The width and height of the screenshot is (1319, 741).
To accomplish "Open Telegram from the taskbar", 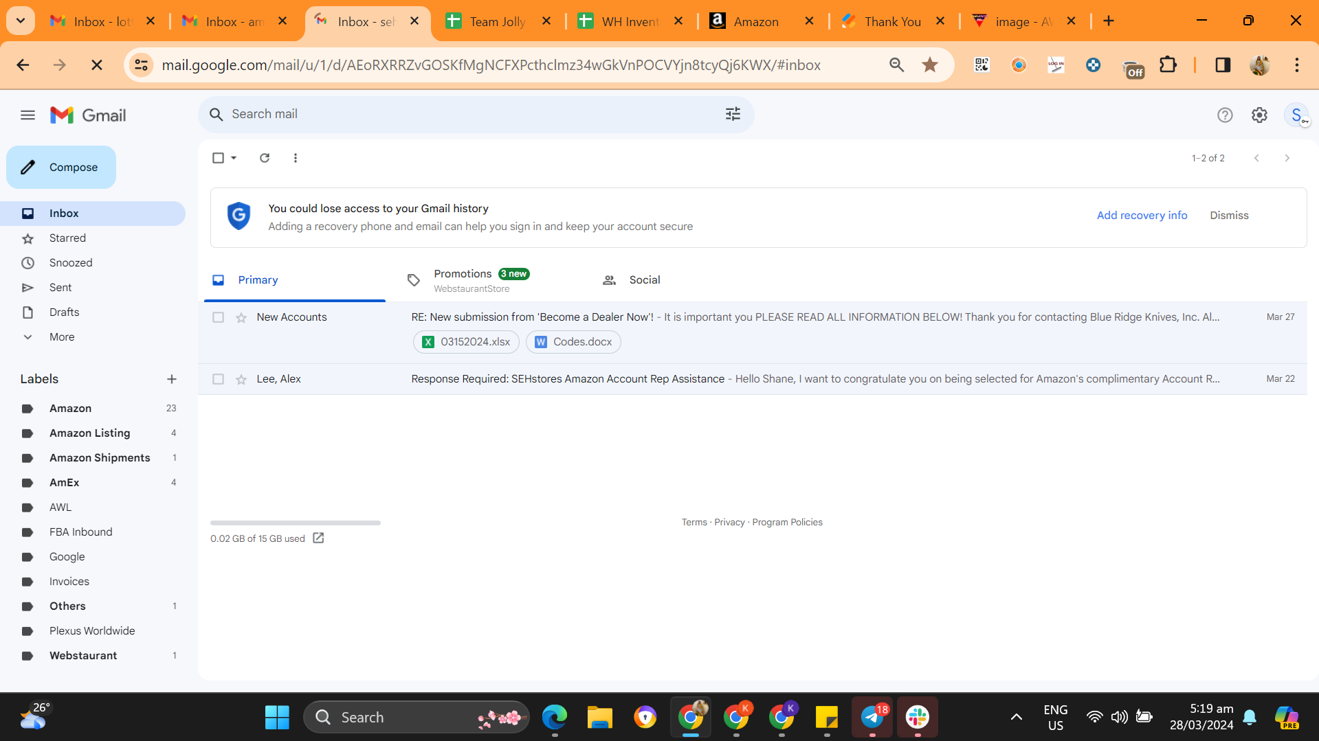I will [872, 718].
